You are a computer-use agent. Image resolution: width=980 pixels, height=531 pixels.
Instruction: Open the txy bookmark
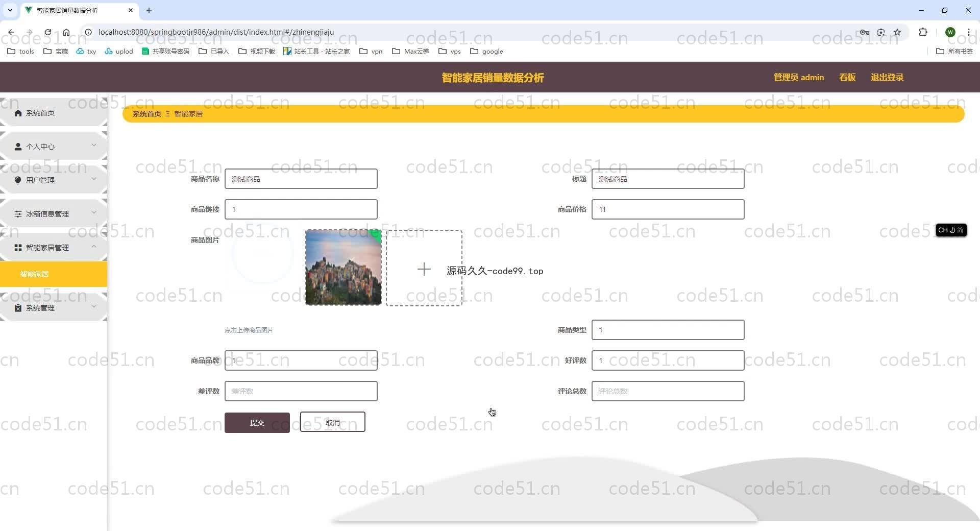(x=86, y=51)
